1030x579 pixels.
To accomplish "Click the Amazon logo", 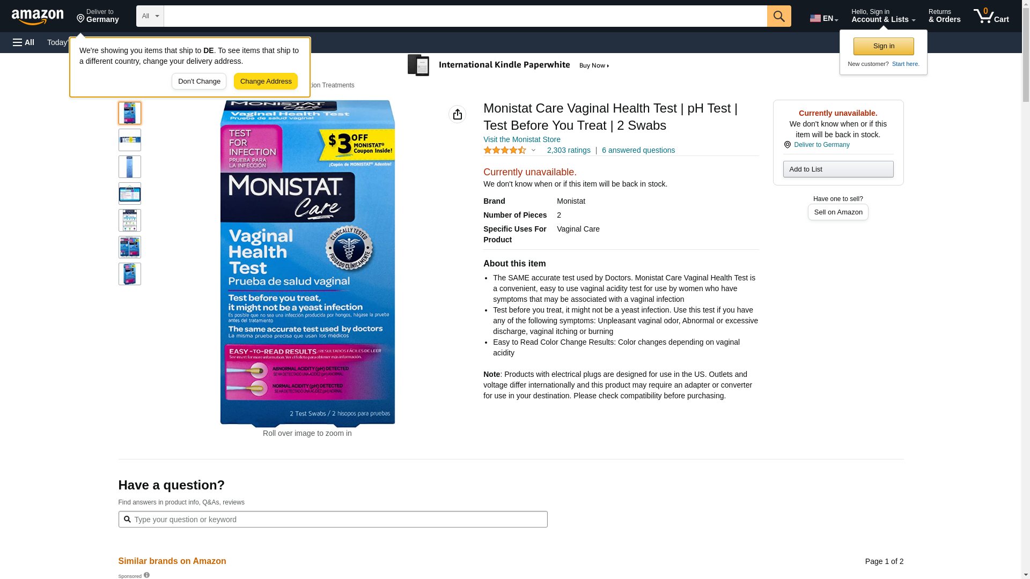I will coord(38,17).
